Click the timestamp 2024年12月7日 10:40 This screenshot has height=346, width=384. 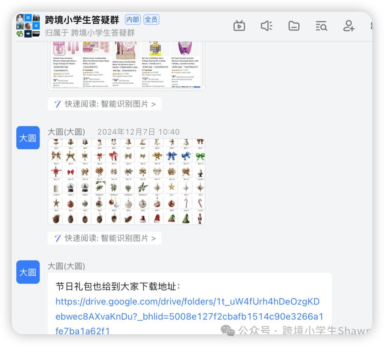[138, 131]
